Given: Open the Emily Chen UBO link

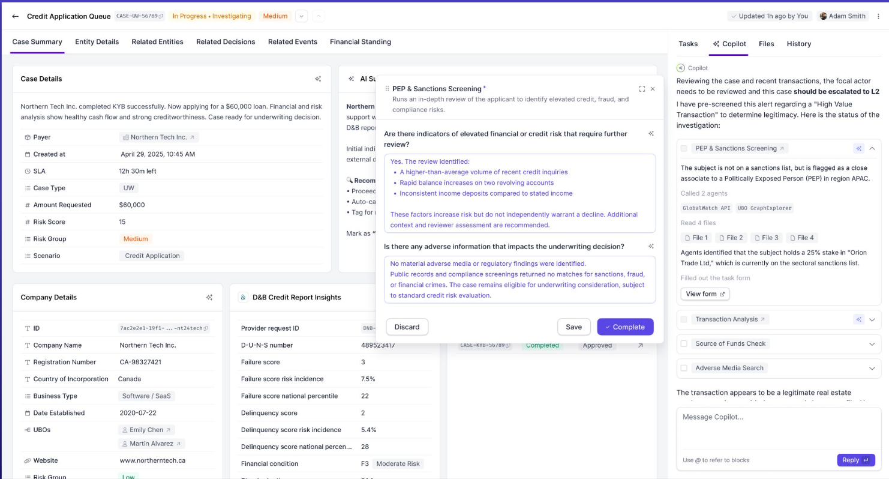Looking at the screenshot, I should tap(146, 430).
